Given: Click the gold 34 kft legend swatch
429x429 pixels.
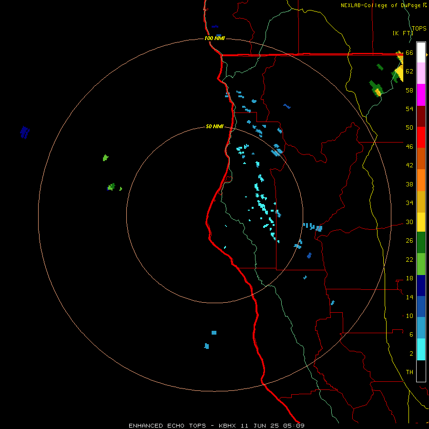Looking at the screenshot, I should pos(421,202).
